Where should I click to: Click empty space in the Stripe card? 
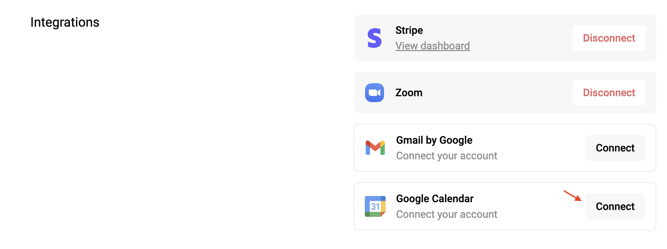click(522, 38)
